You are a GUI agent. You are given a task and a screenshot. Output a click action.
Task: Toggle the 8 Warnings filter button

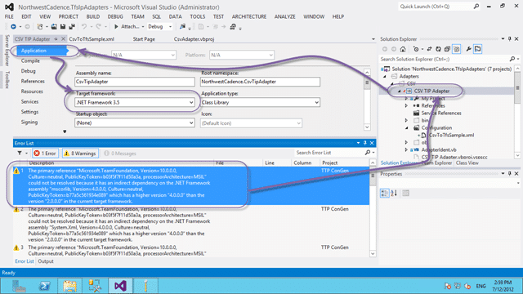pos(80,154)
